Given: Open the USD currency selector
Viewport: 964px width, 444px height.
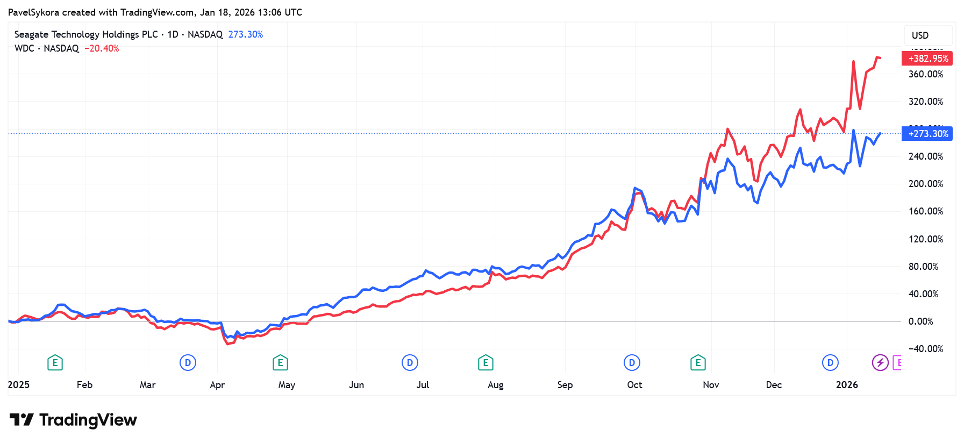Looking at the screenshot, I should click(928, 35).
